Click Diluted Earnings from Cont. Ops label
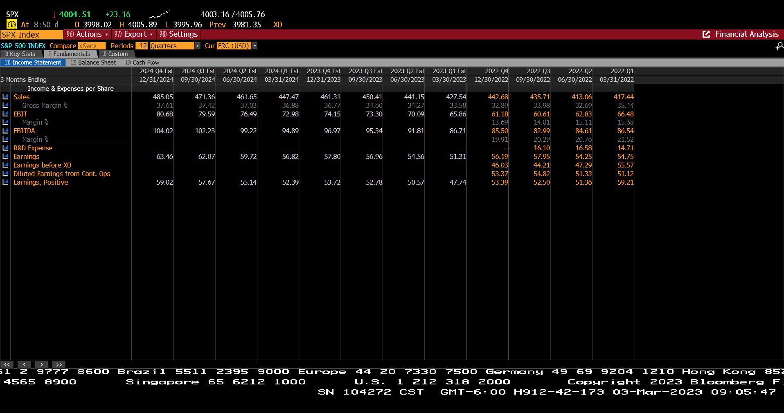The image size is (784, 413). (62, 174)
